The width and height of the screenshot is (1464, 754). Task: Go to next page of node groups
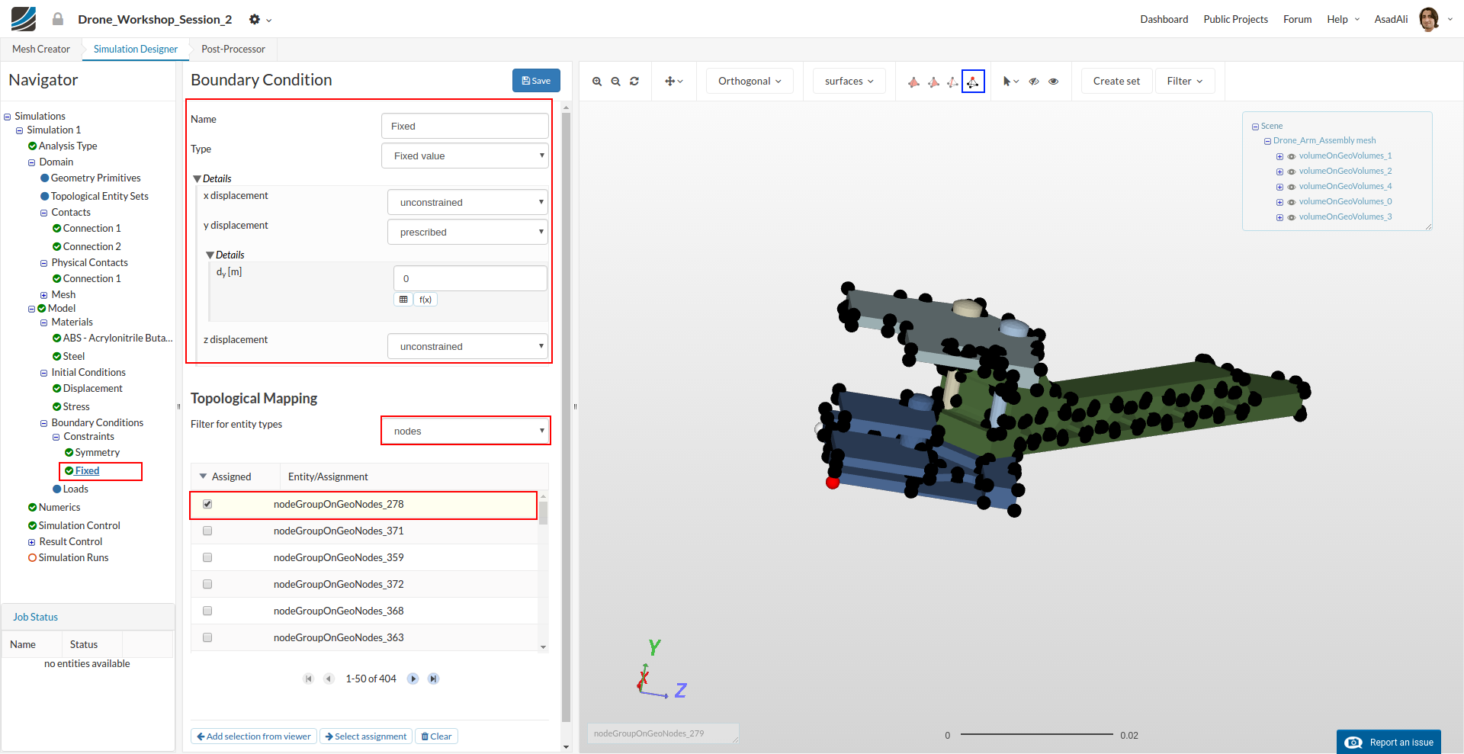[413, 679]
